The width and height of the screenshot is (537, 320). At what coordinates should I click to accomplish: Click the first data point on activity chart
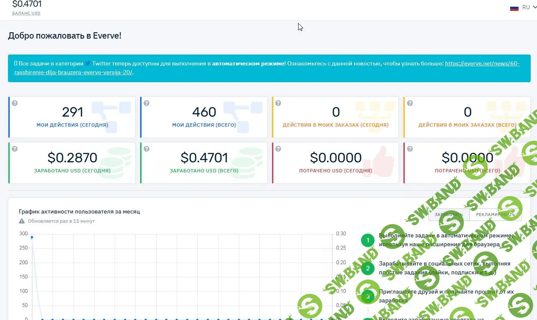point(32,237)
